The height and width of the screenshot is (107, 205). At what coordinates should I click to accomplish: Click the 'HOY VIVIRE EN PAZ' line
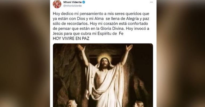pos(71,39)
